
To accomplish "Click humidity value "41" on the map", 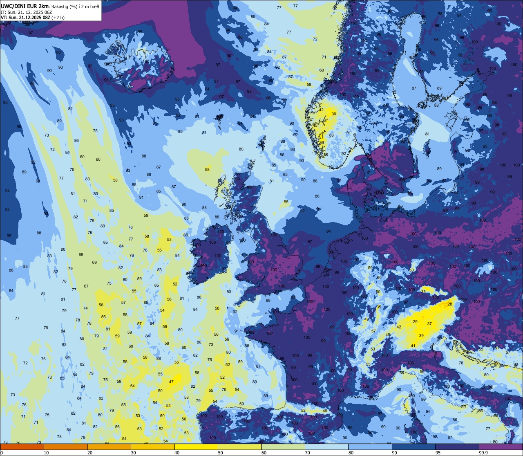I will tap(413, 346).
